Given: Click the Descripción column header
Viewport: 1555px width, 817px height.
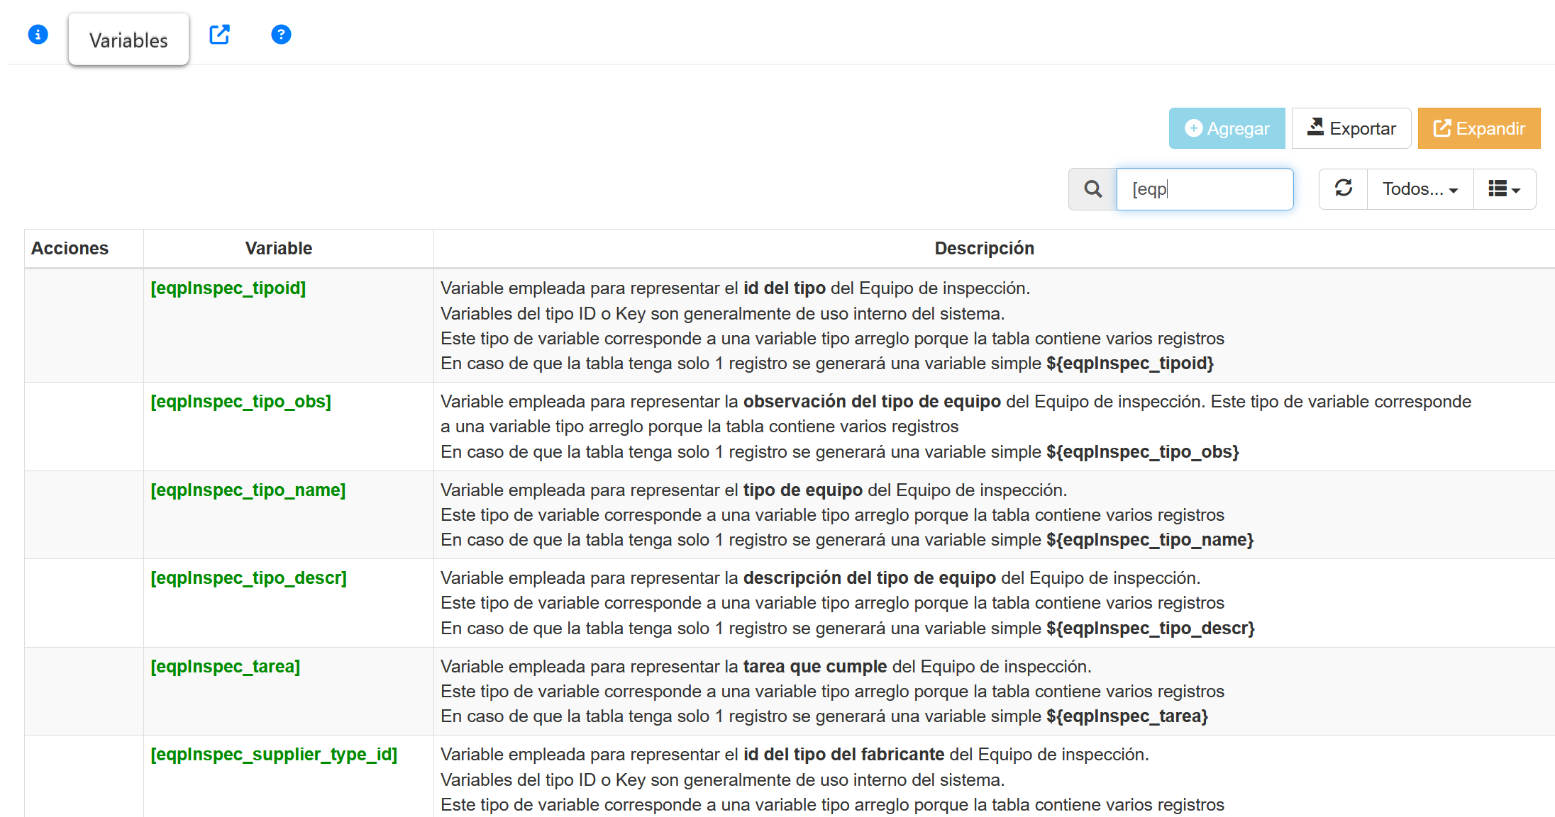Looking at the screenshot, I should [x=983, y=249].
